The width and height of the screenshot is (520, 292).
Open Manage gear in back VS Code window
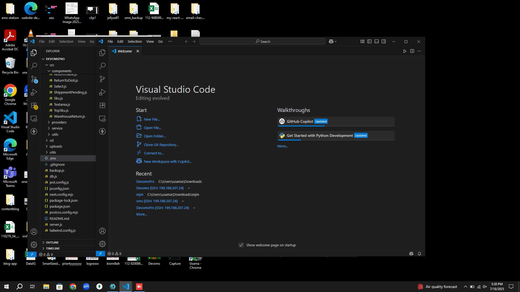click(34, 245)
